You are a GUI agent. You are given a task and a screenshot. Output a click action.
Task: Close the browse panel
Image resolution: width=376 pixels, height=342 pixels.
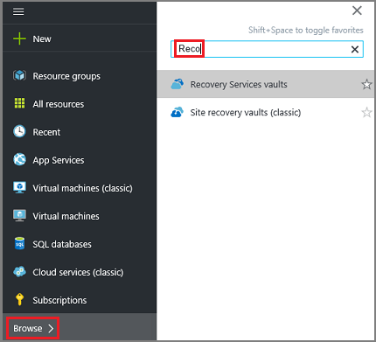[357, 10]
